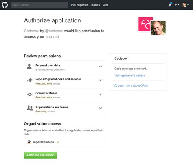Click the green Authorize application button
193x163 pixels.
tap(40, 155)
